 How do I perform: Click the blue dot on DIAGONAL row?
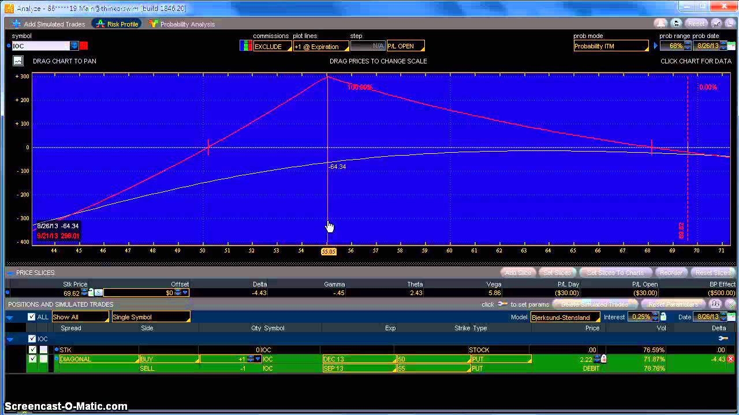(57, 359)
